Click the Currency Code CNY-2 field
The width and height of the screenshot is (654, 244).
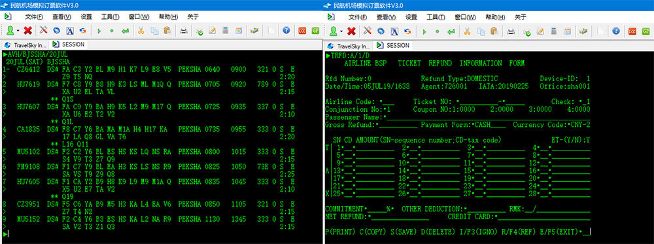[x=580, y=125]
